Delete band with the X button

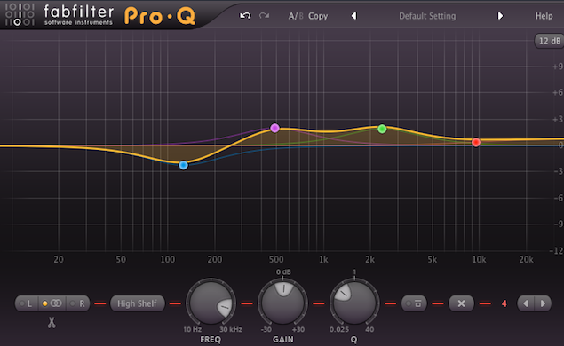point(461,303)
